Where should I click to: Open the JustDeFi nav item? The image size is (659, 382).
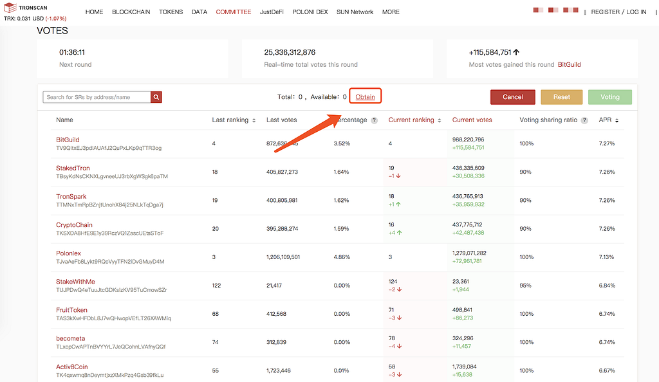(x=272, y=12)
